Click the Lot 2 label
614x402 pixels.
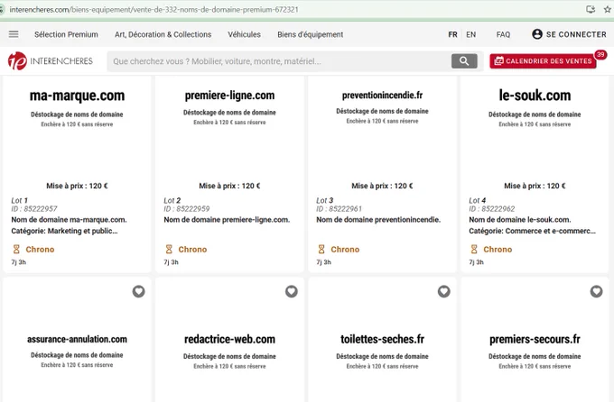pyautogui.click(x=172, y=200)
